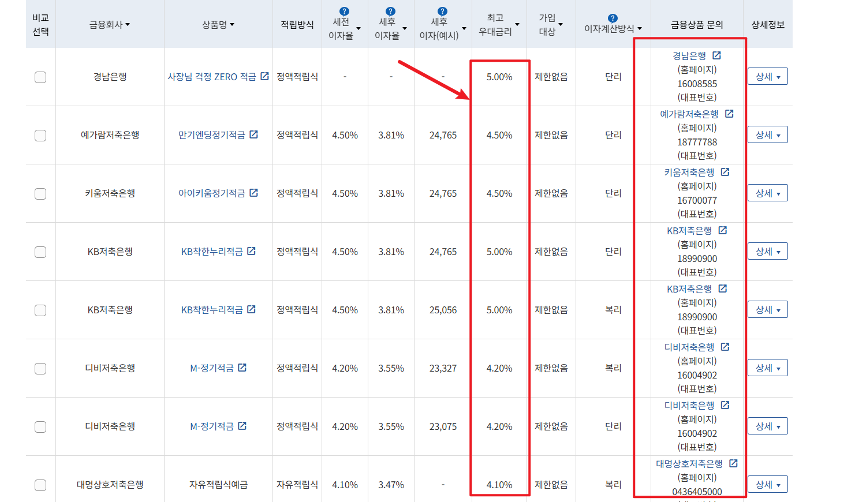Open 경남은행 homepage via its link icon
This screenshot has height=502, width=855.
click(x=717, y=55)
